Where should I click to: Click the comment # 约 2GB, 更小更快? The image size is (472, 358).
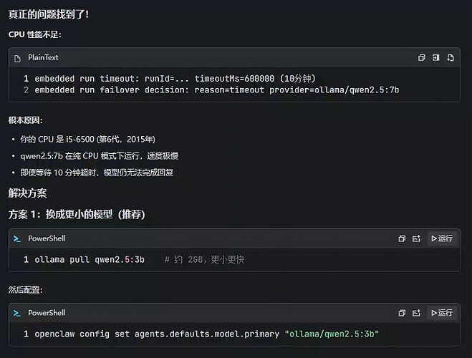click(204, 259)
